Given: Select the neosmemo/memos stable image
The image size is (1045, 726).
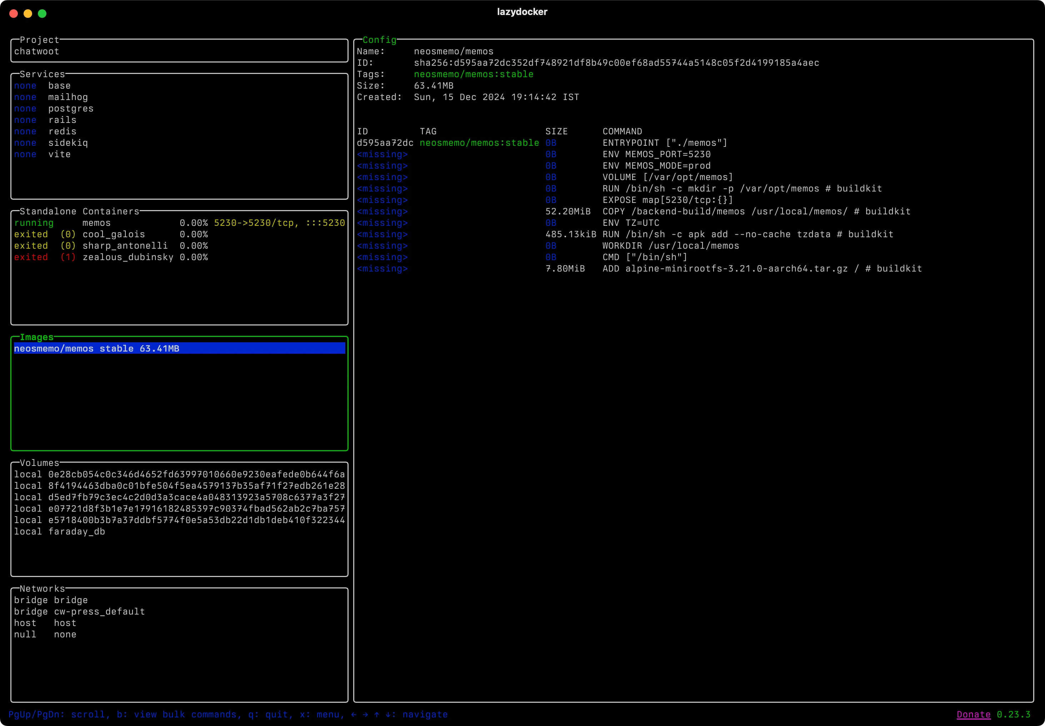Looking at the screenshot, I should tap(96, 348).
